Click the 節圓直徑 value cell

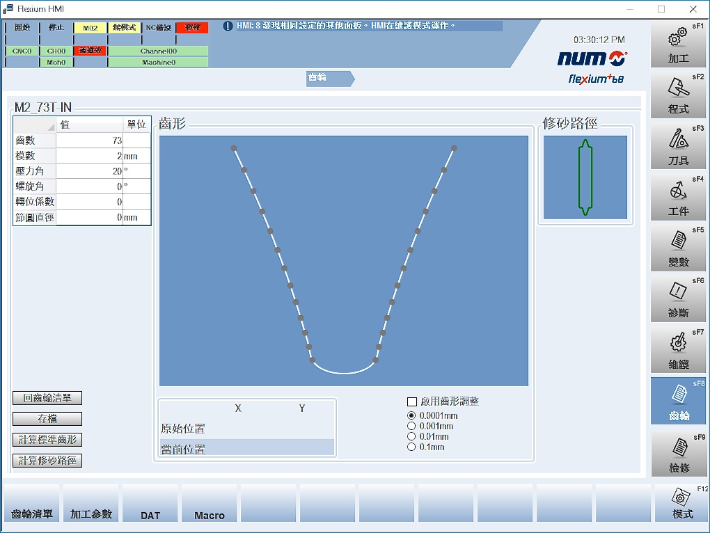90,217
